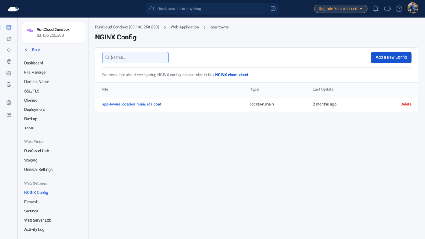Go Back from the app menu

point(33,50)
